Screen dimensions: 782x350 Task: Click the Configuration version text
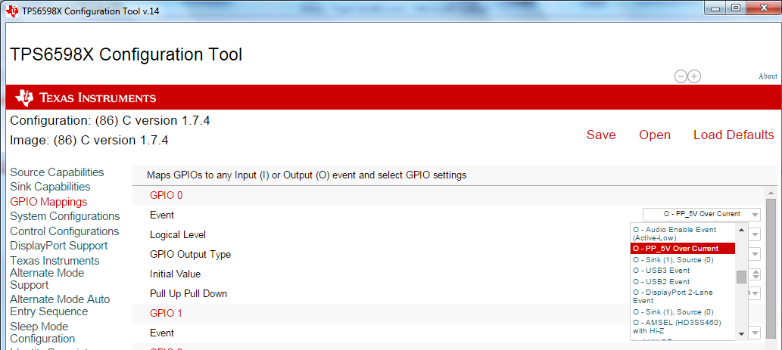point(111,121)
